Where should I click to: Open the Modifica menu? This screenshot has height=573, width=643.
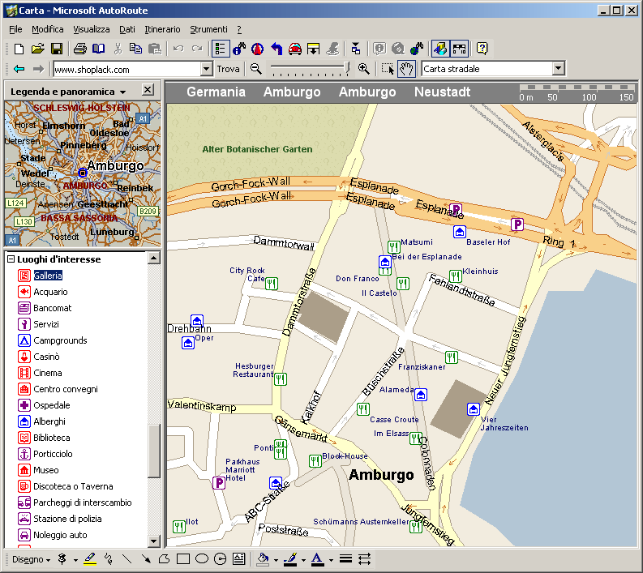(48, 29)
